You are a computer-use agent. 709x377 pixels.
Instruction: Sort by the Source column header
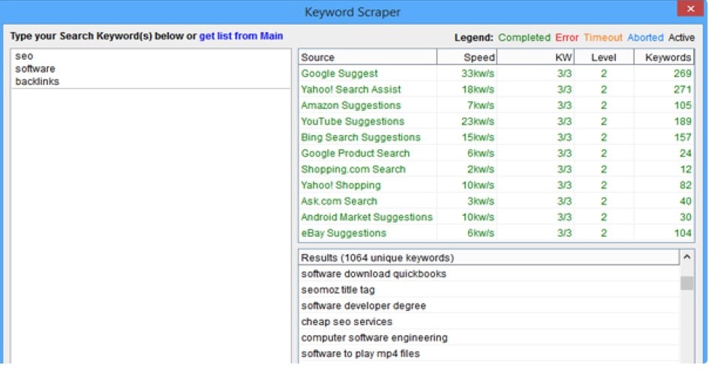(x=368, y=58)
